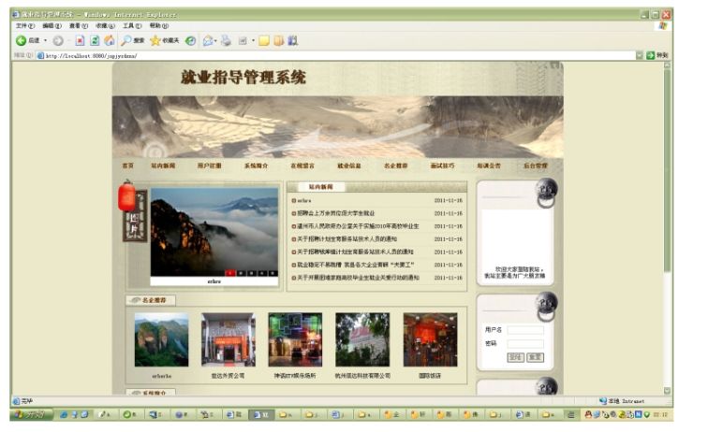The height and width of the screenshot is (432, 708).
Task: Open news about 招聘会上万余岗位
Action: click(x=336, y=213)
